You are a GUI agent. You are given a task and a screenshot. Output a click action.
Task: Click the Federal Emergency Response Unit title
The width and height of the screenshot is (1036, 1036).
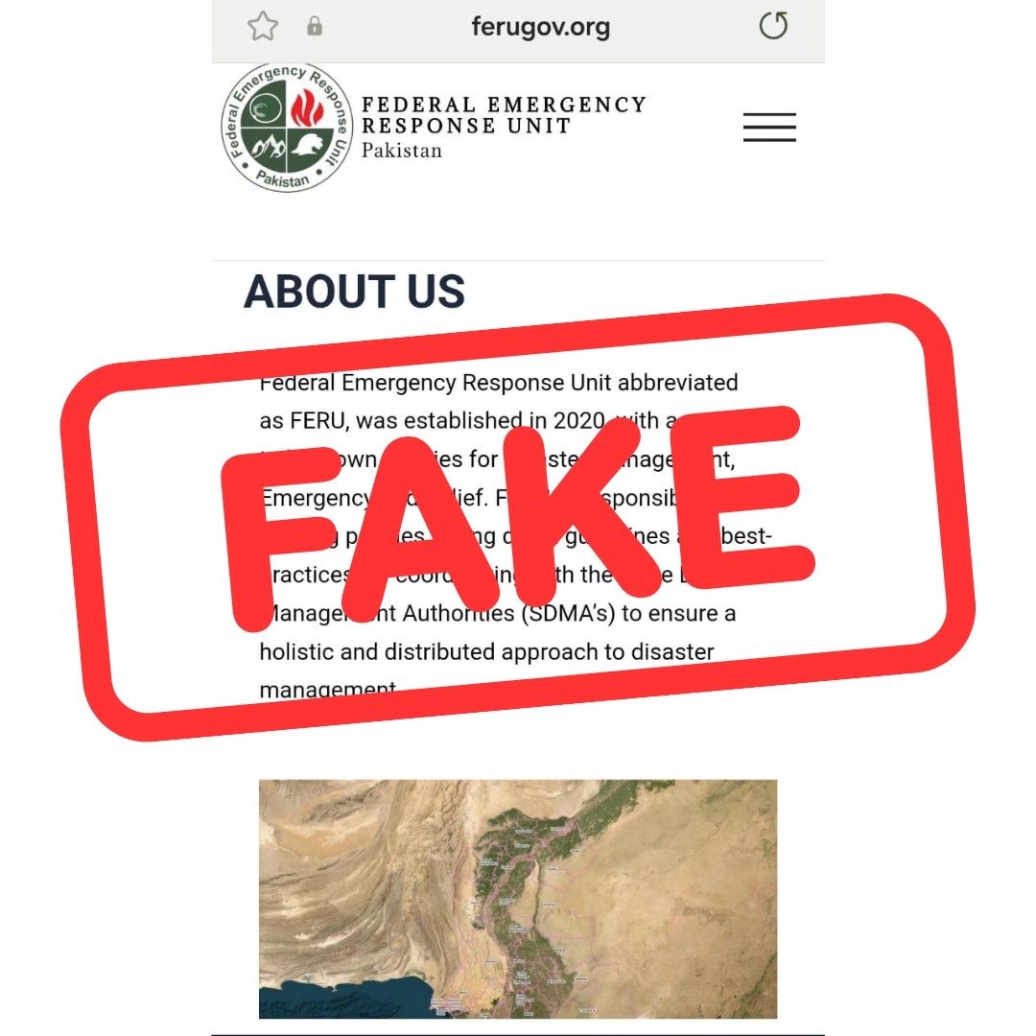tap(504, 115)
